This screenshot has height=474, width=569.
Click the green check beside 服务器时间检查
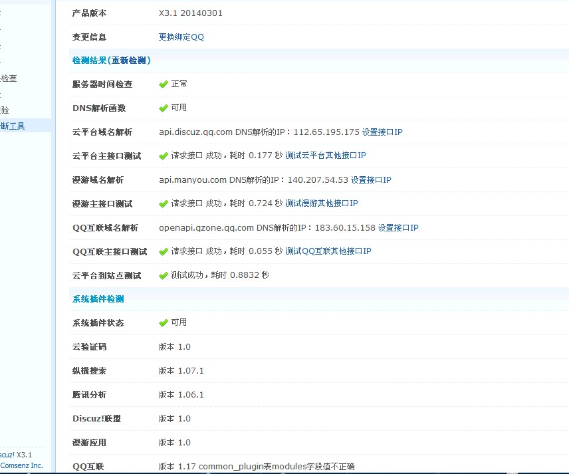coord(164,84)
